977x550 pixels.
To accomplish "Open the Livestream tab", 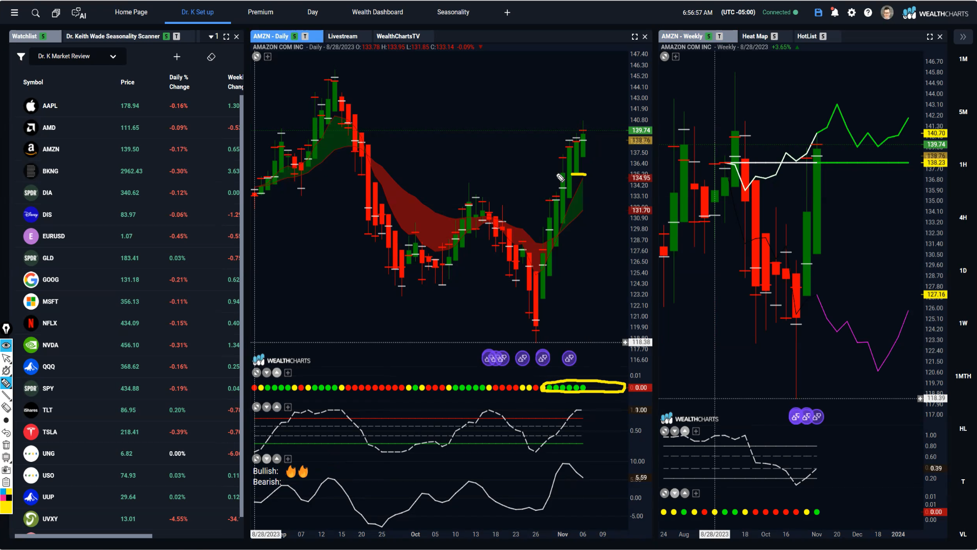I will 342,37.
